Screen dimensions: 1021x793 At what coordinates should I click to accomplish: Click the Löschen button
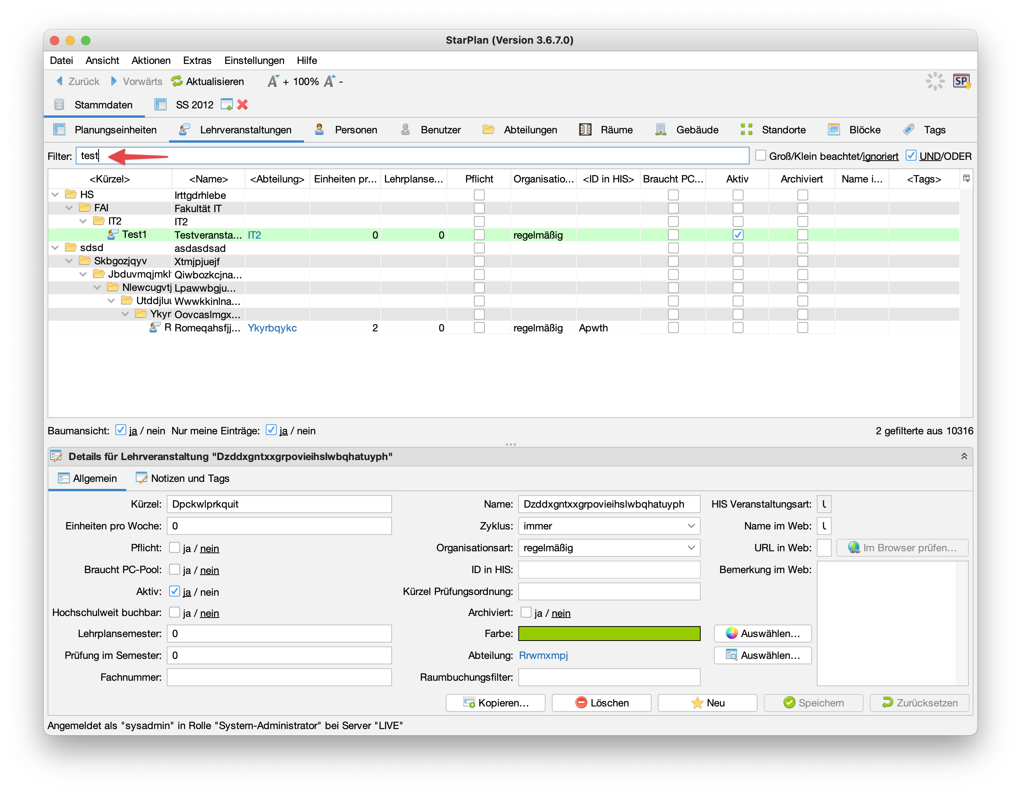601,703
